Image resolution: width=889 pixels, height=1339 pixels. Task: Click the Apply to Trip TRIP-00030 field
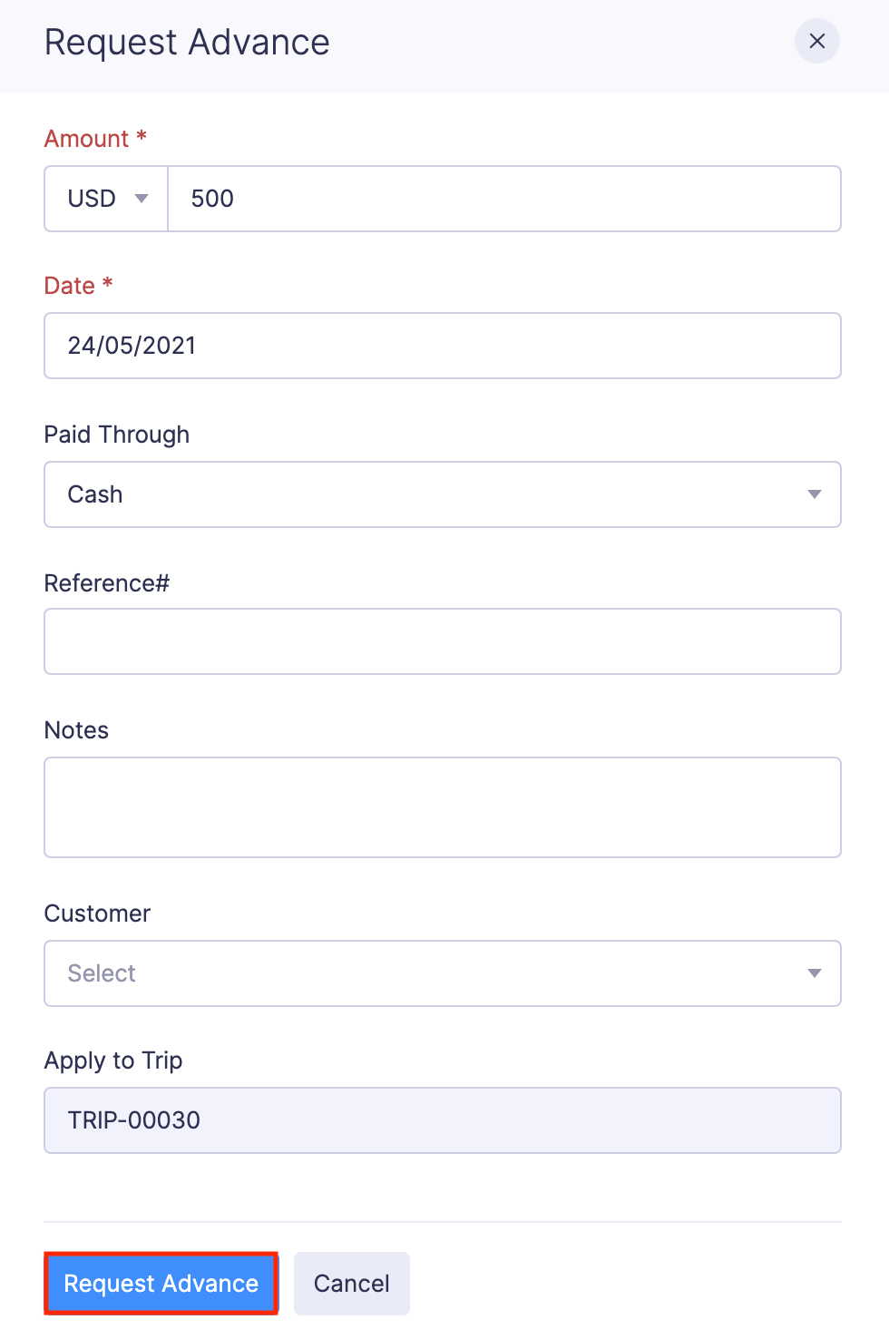[442, 1120]
